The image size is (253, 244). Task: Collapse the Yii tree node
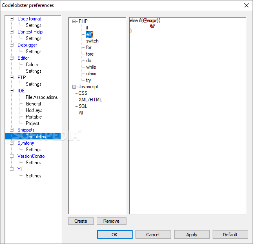[11, 169]
